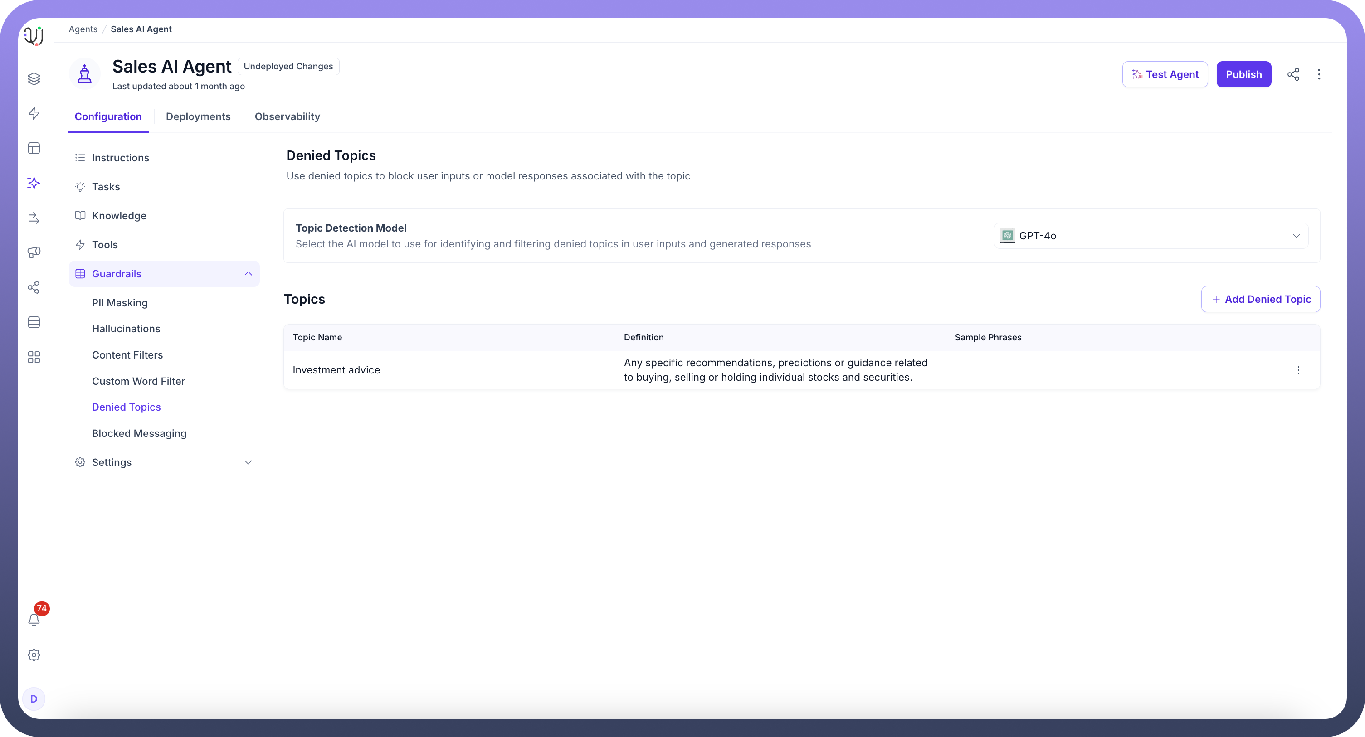Switch to the Deployments tab
Image resolution: width=1365 pixels, height=737 pixels.
[198, 116]
